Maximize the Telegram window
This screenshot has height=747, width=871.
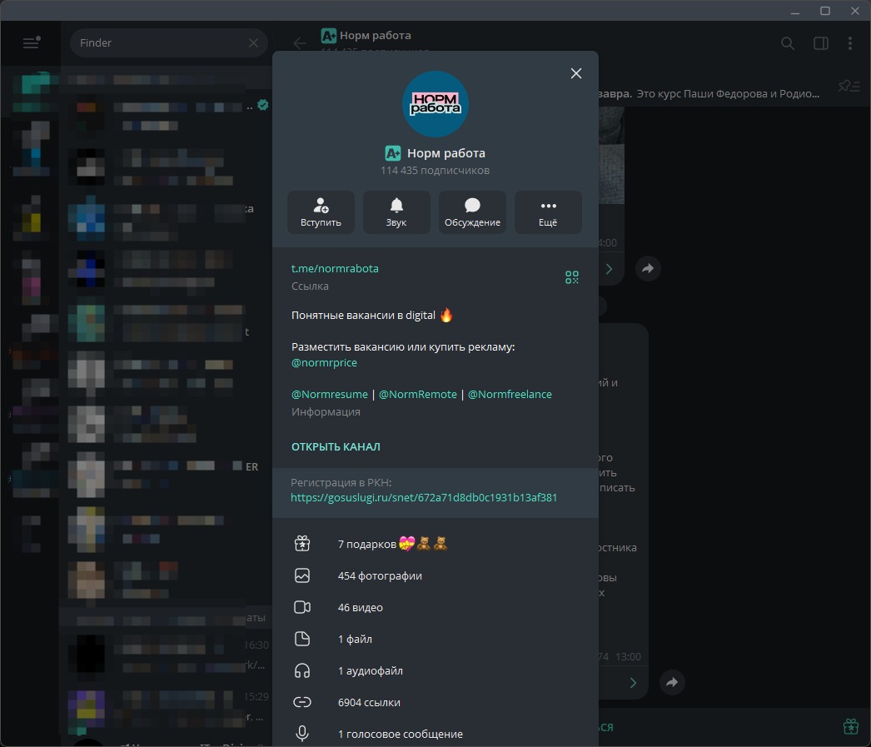825,11
